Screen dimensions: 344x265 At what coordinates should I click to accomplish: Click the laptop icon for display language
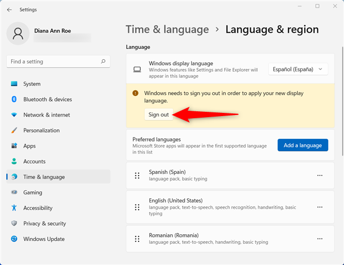click(137, 69)
